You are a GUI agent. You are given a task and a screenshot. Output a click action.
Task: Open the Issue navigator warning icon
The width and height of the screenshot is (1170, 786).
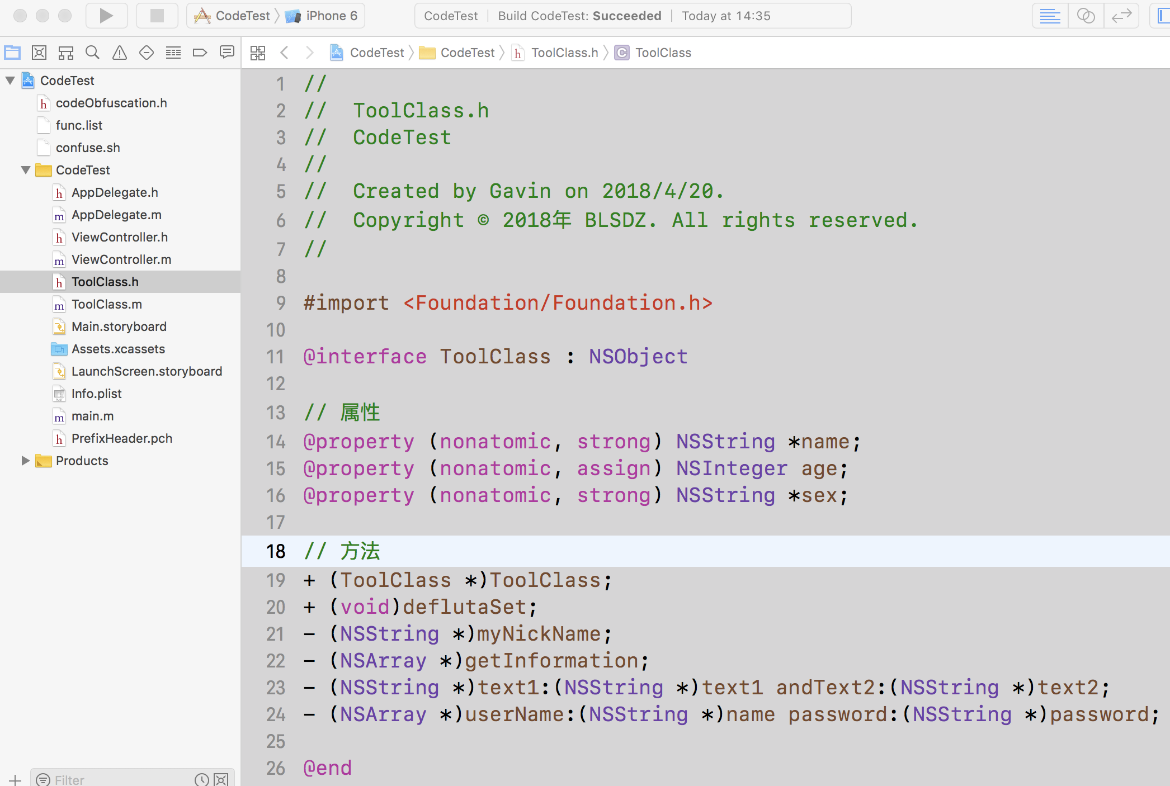[x=119, y=53]
